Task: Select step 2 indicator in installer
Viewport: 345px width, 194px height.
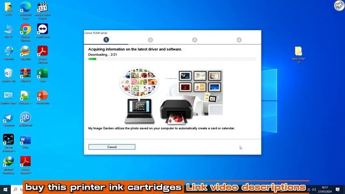Action: point(150,40)
